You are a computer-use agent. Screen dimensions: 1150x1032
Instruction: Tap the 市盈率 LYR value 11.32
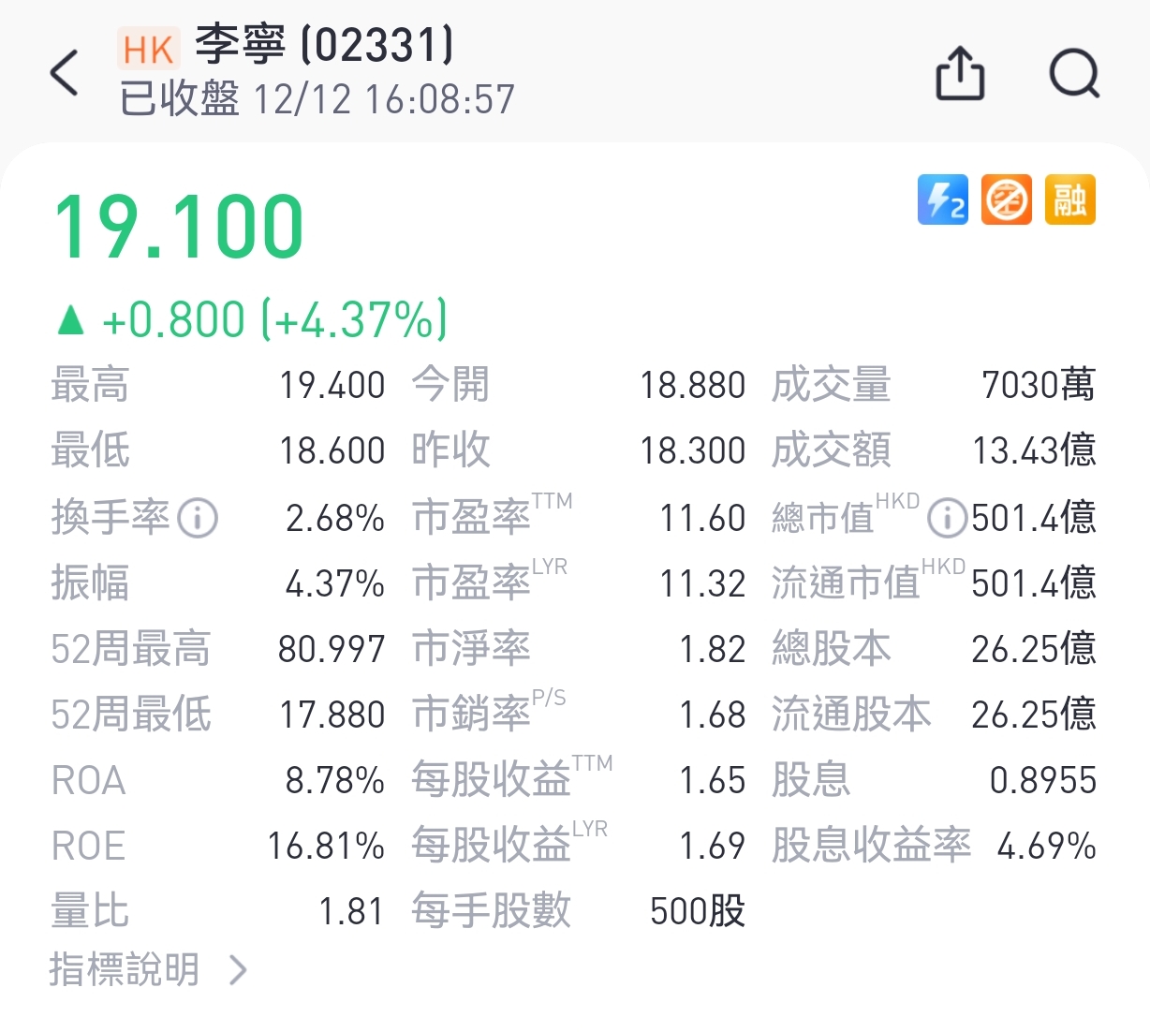coord(703,583)
